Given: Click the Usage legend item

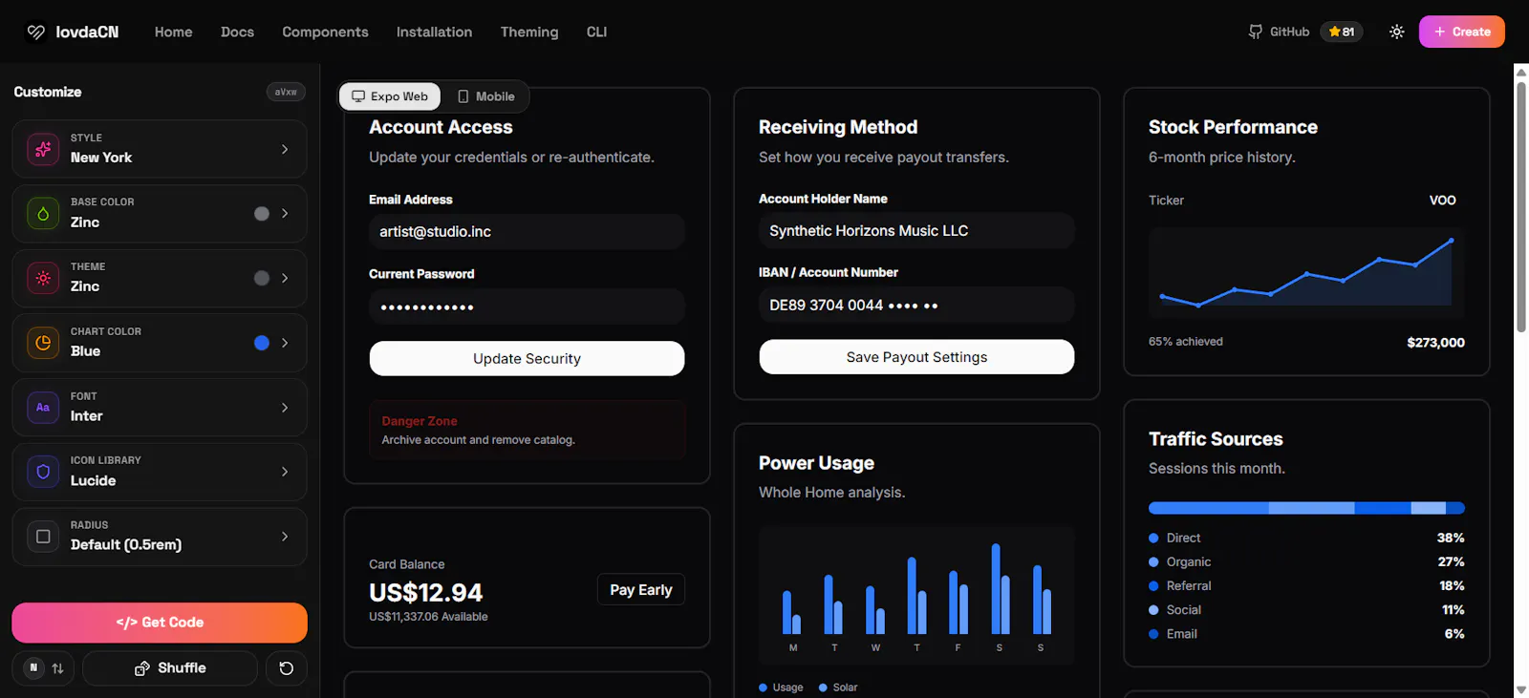Looking at the screenshot, I should point(782,687).
